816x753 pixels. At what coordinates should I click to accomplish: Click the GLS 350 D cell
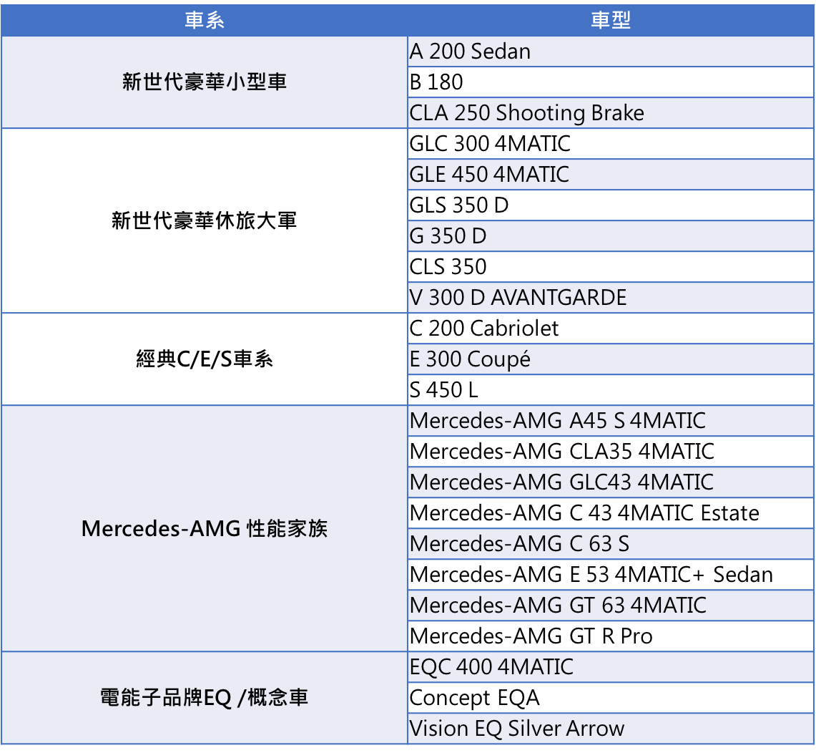tap(611, 205)
